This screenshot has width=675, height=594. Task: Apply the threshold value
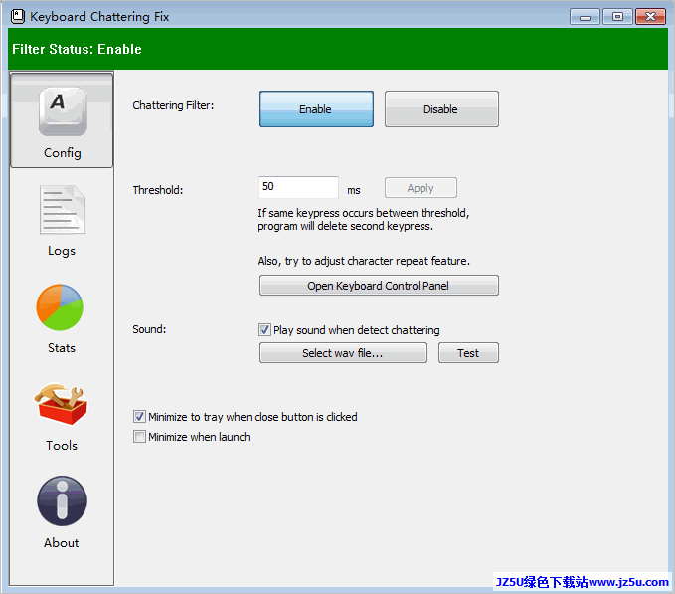point(421,188)
